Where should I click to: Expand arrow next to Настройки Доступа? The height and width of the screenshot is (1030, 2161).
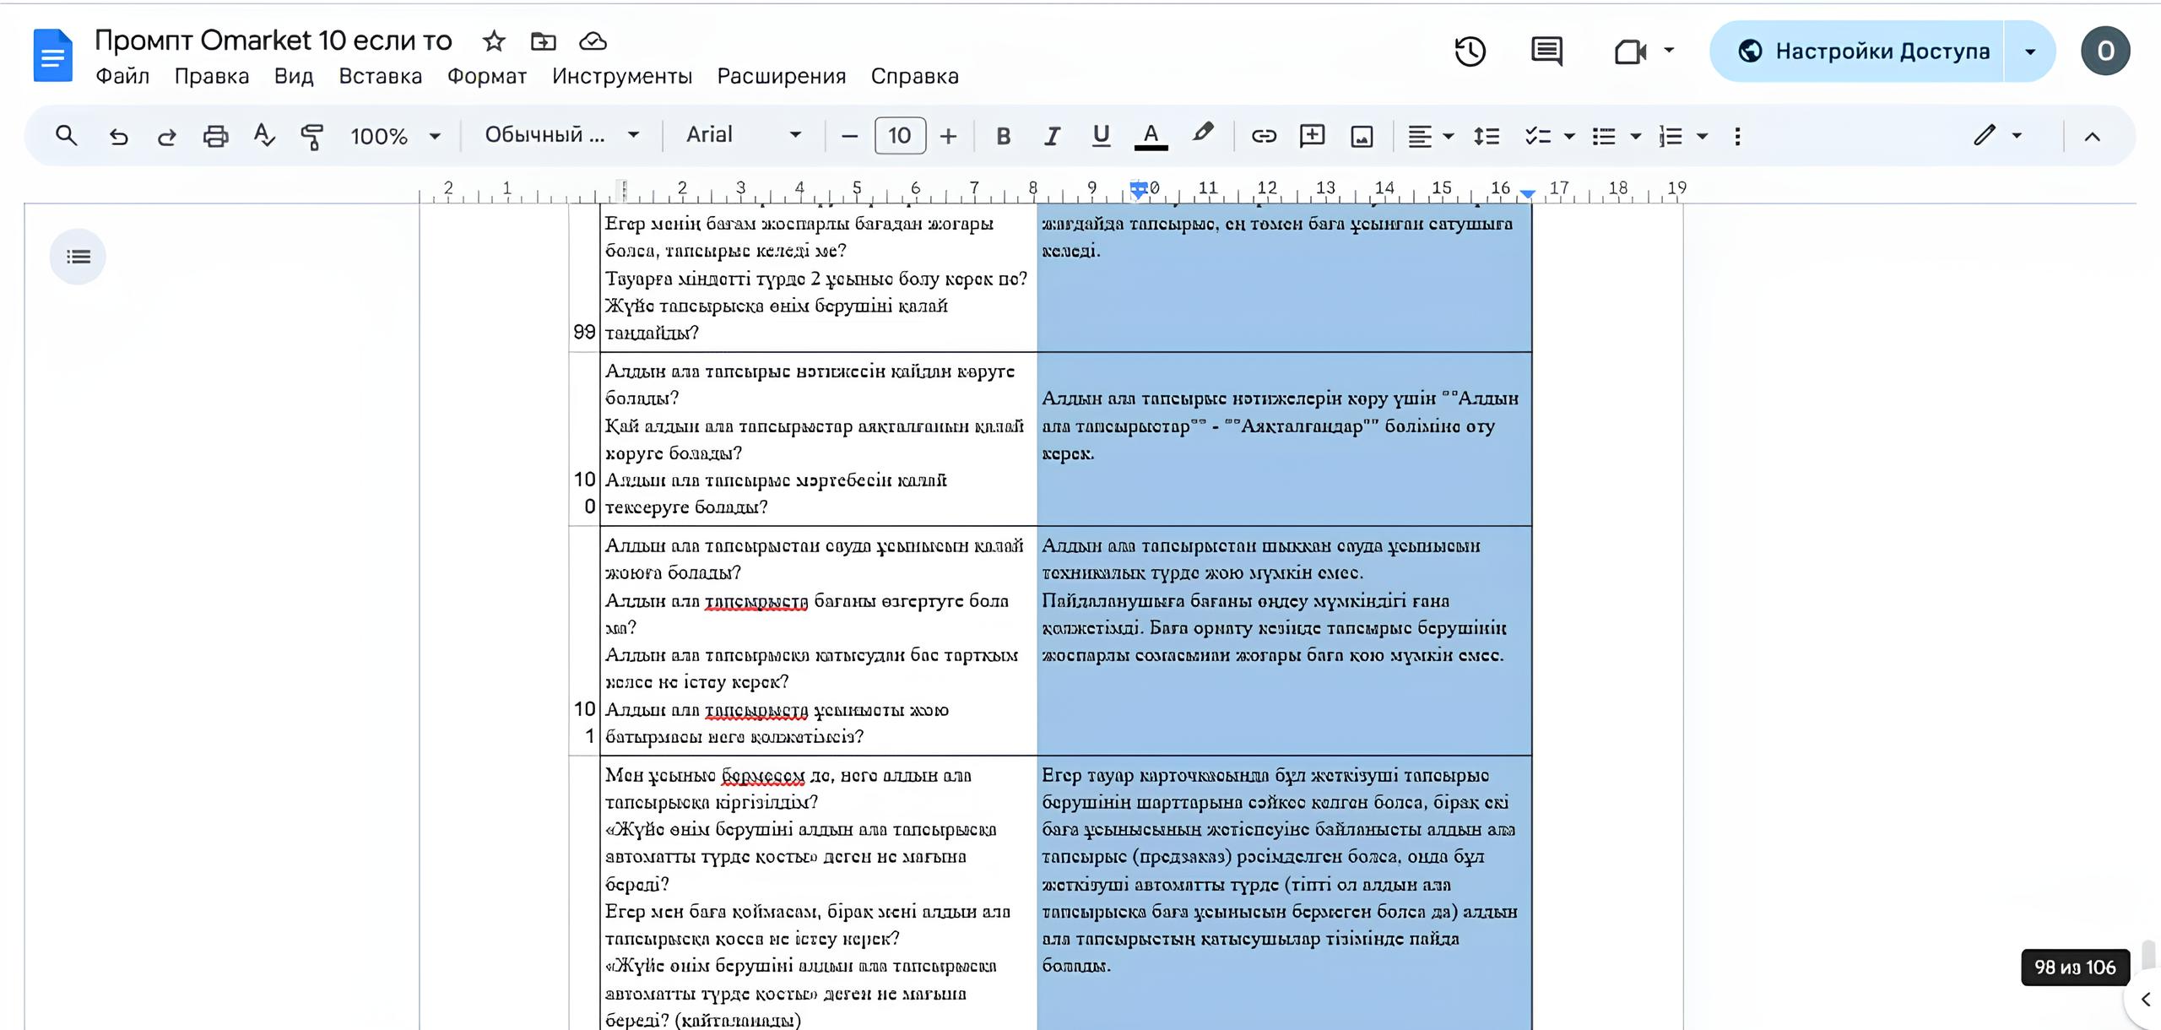(x=2030, y=51)
